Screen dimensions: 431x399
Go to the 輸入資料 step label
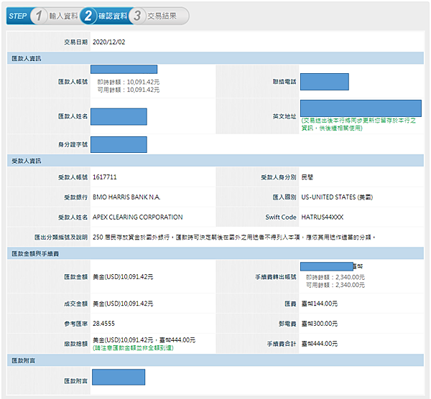coord(62,16)
